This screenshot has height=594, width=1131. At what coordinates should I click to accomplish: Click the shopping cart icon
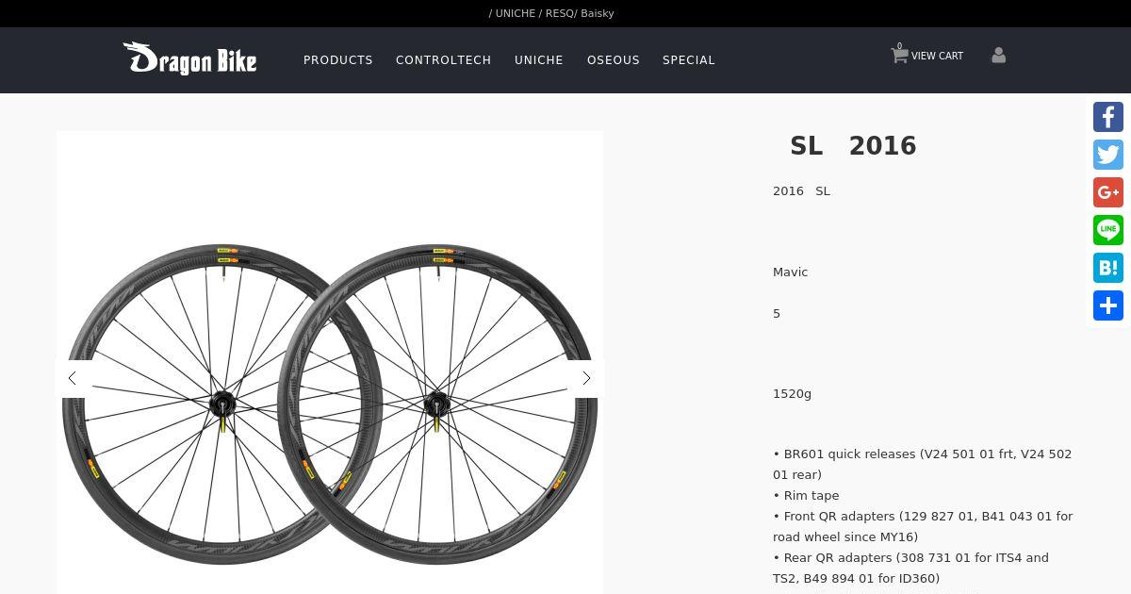click(899, 56)
